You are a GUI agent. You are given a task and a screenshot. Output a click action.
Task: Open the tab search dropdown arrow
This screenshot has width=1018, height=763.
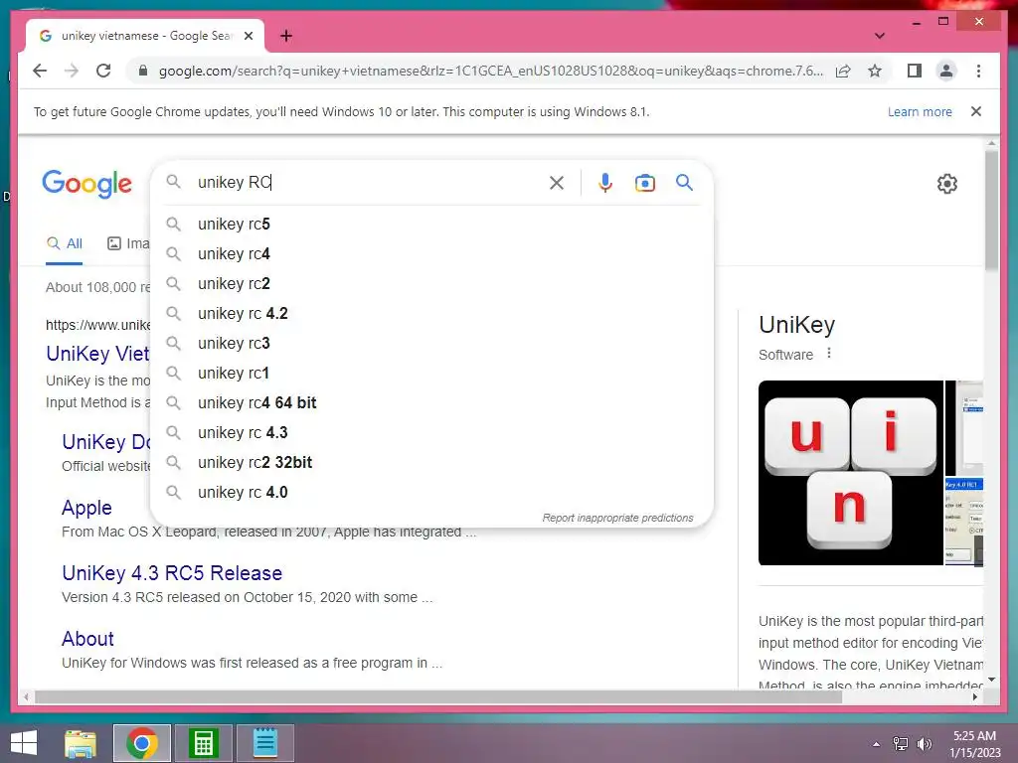[879, 36]
